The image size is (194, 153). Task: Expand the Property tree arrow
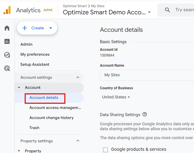coord(19,151)
